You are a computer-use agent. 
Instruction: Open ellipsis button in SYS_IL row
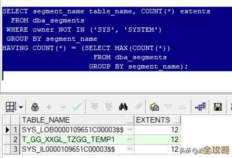coord(130,149)
